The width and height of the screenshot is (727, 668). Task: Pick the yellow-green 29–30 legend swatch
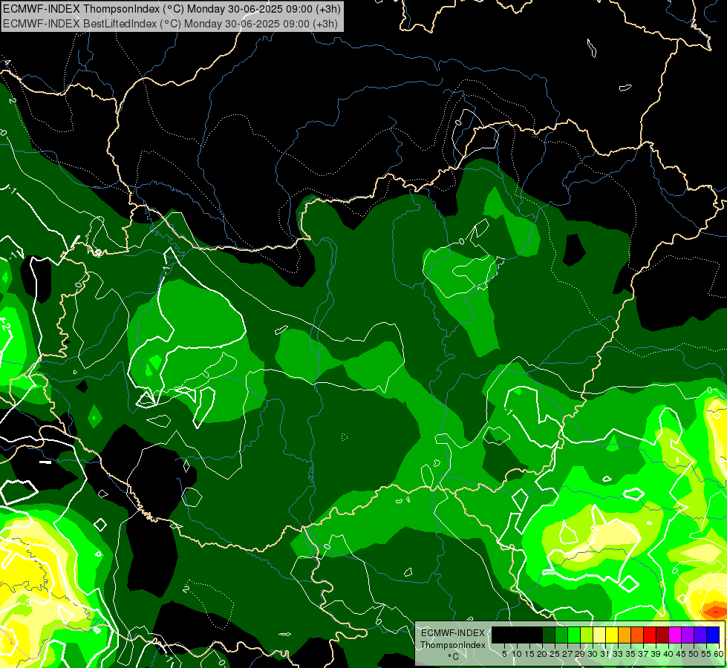coord(587,635)
